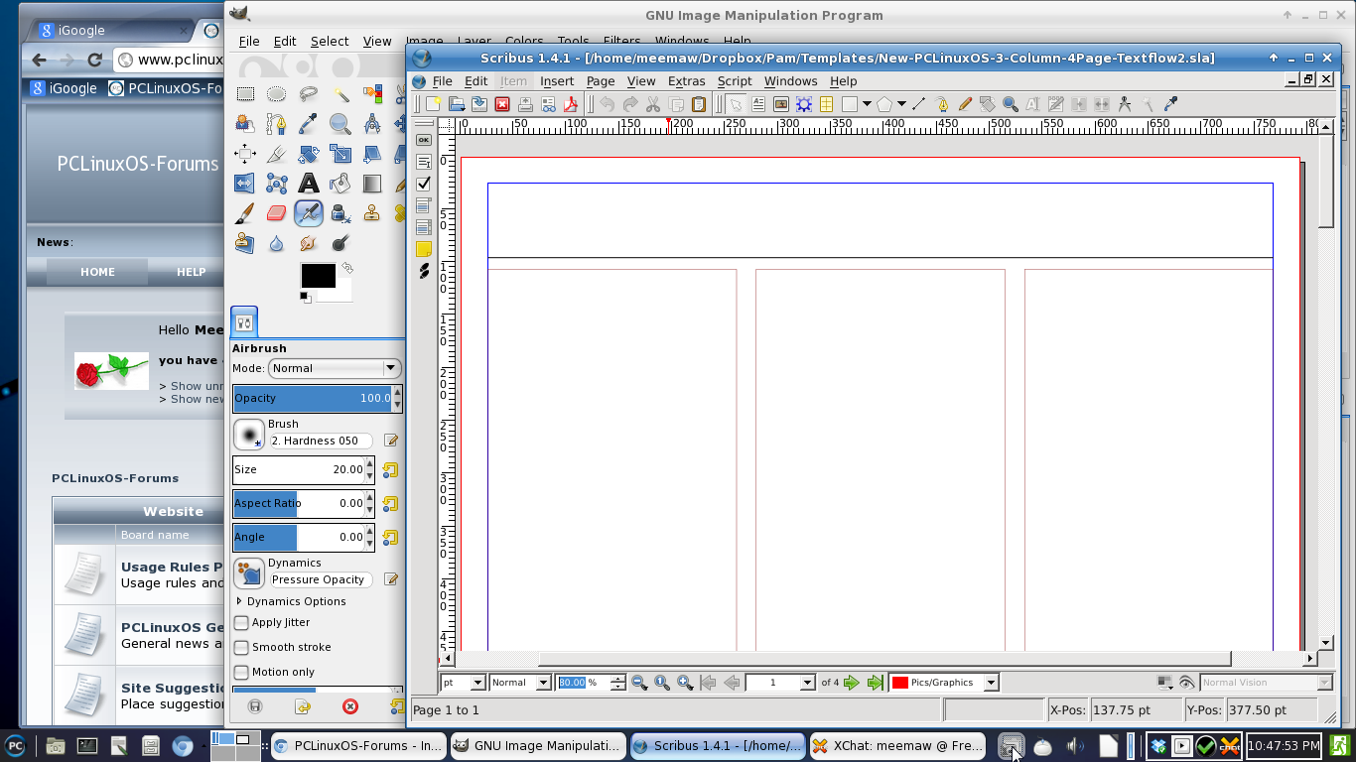Select GIMP Ink tool
Screen dimensions: 1356x762
click(340, 213)
